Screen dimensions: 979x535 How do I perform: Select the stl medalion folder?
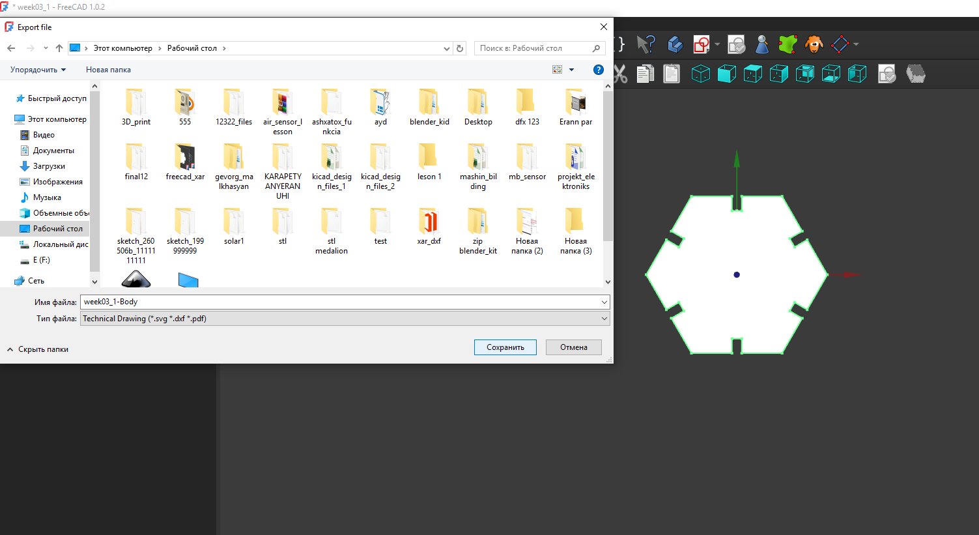(332, 232)
